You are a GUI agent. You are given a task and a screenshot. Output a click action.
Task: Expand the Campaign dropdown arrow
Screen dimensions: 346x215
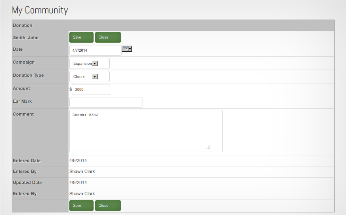[95, 63]
